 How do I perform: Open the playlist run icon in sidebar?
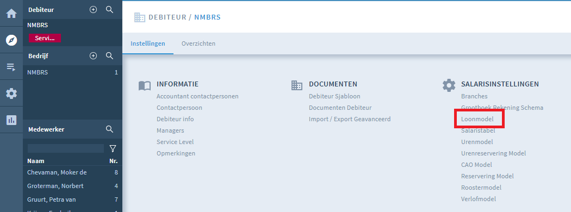[x=11, y=67]
